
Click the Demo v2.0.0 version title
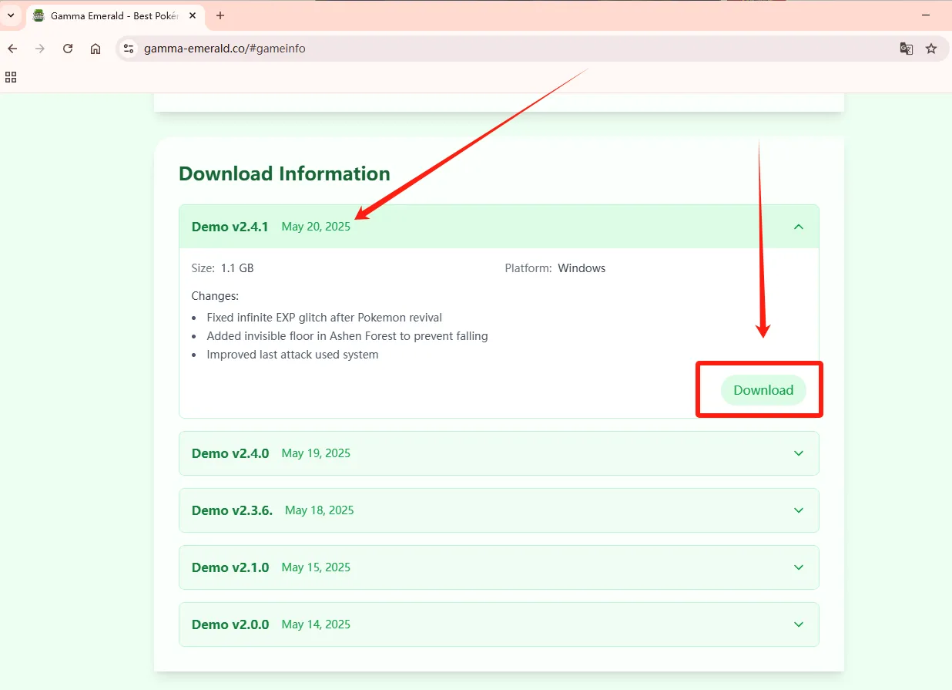[230, 624]
